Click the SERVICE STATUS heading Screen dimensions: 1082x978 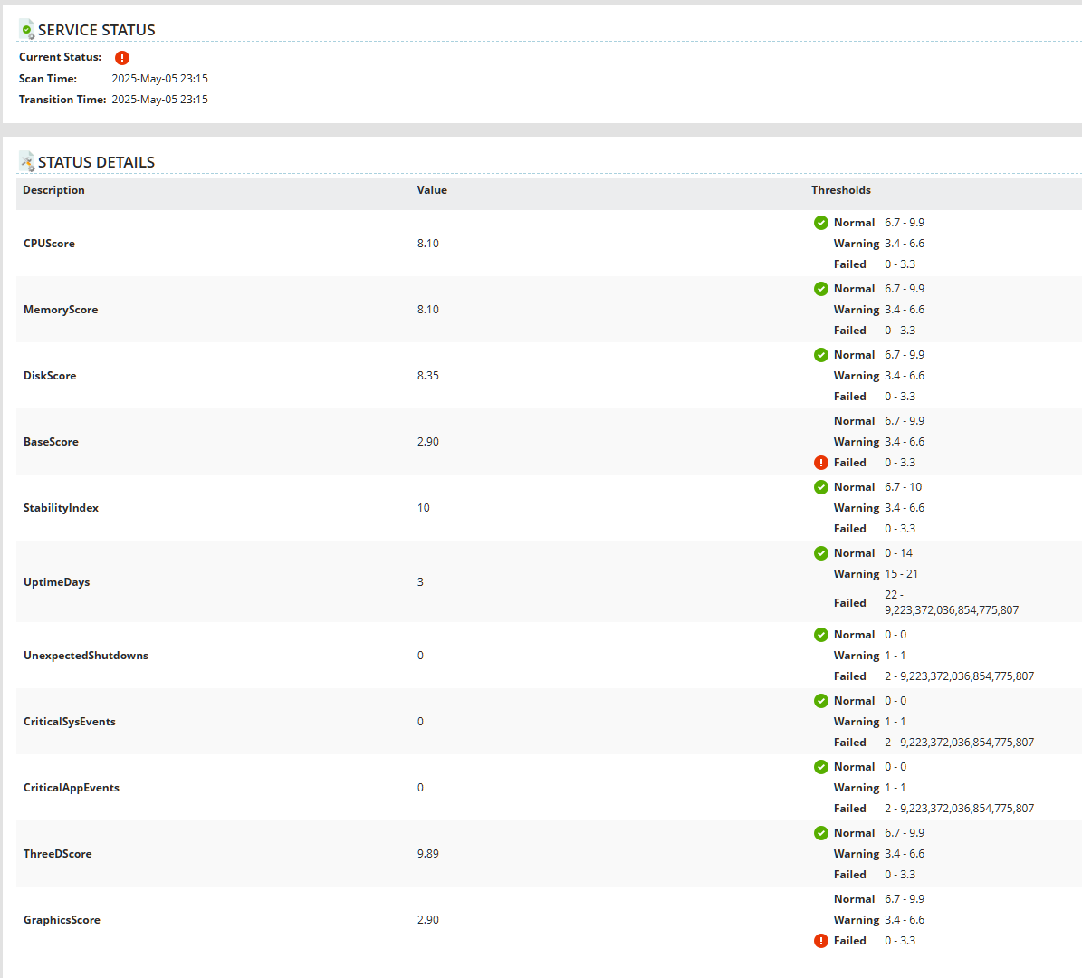coord(97,30)
